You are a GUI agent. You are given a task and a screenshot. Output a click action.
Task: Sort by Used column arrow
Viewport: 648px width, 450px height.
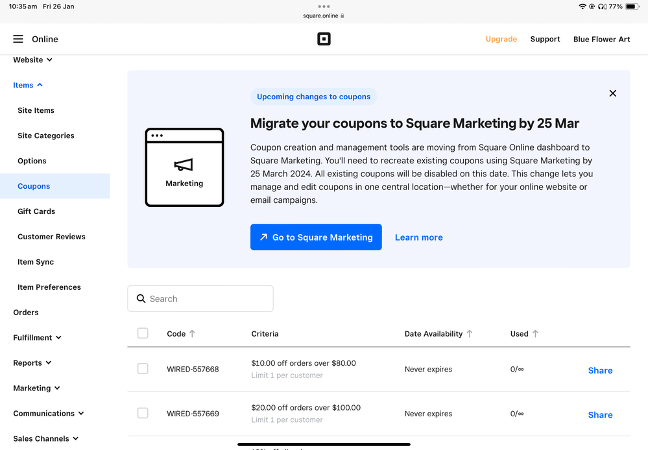[x=535, y=334]
